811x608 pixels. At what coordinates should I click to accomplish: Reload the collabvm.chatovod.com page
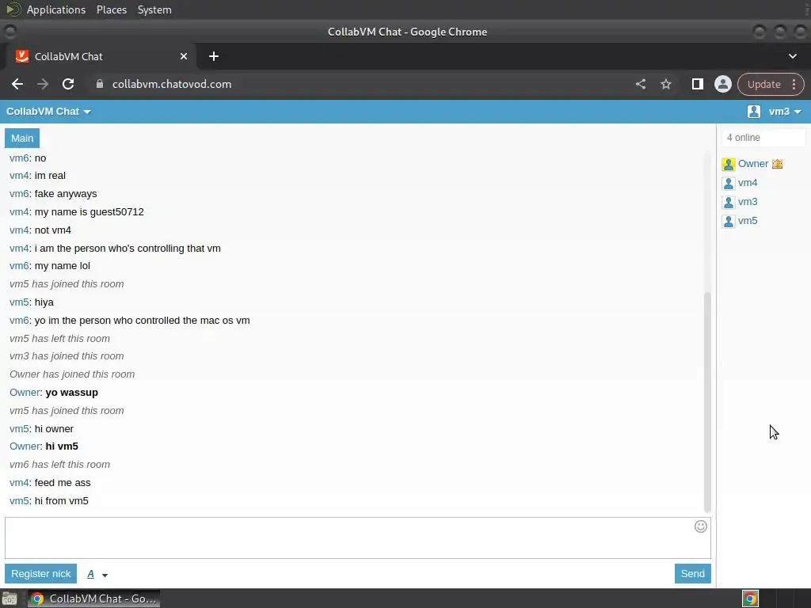(x=68, y=84)
